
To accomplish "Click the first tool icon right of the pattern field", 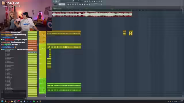I will 68,4.
